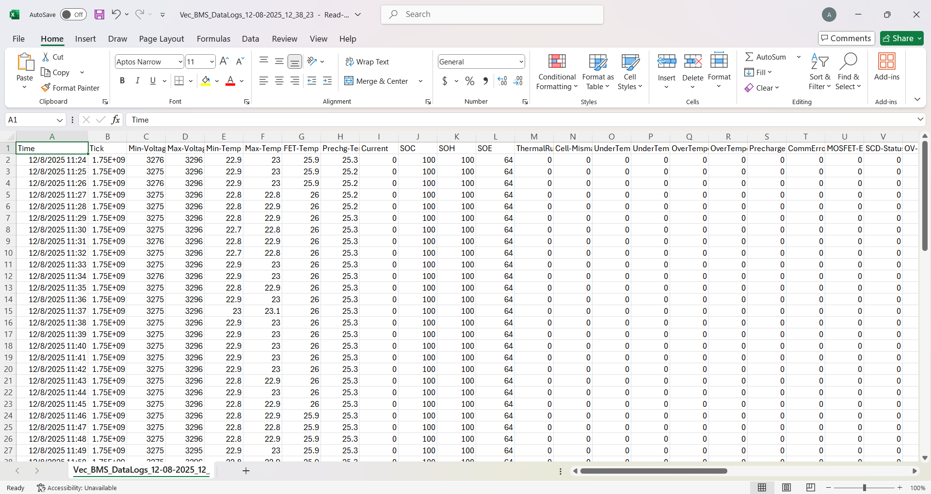
Task: Click the Percent Style icon
Action: 469,81
